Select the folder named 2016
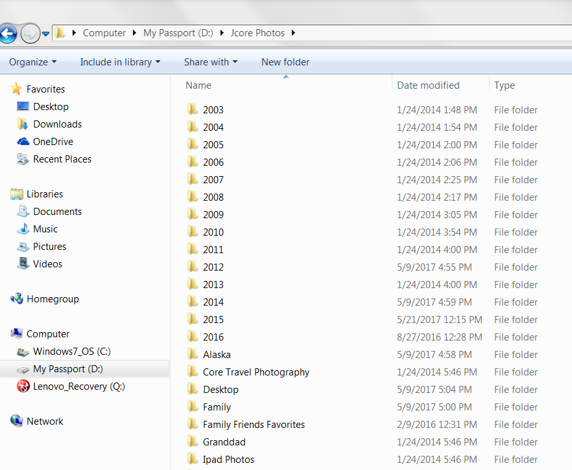 click(x=213, y=337)
